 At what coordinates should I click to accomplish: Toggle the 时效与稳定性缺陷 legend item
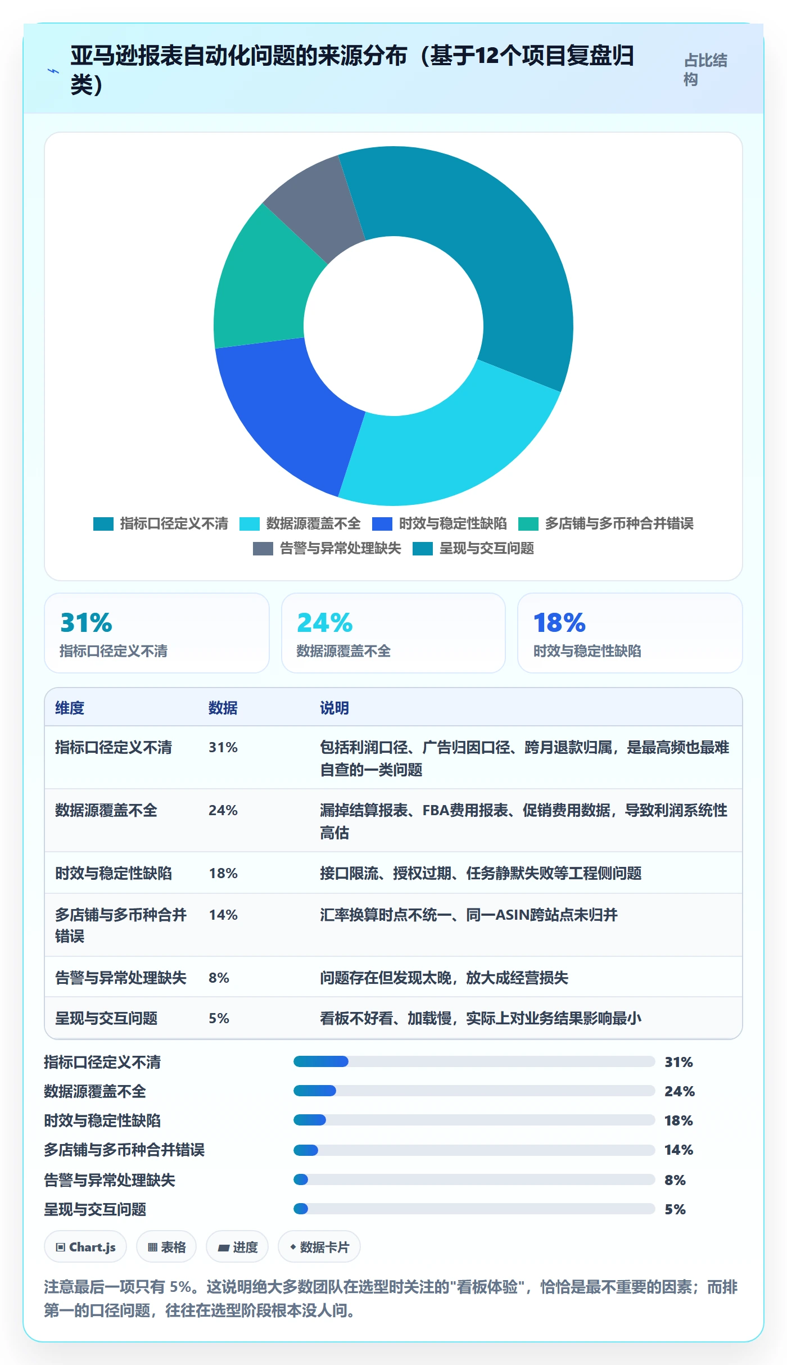tap(440, 523)
